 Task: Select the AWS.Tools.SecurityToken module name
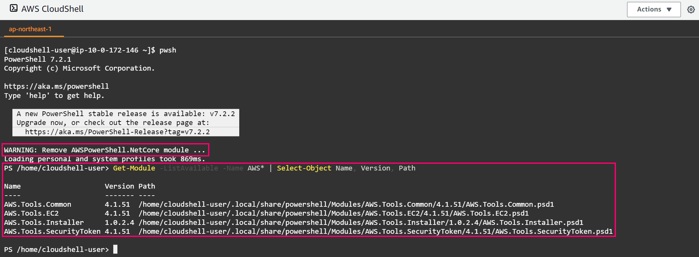(52, 232)
